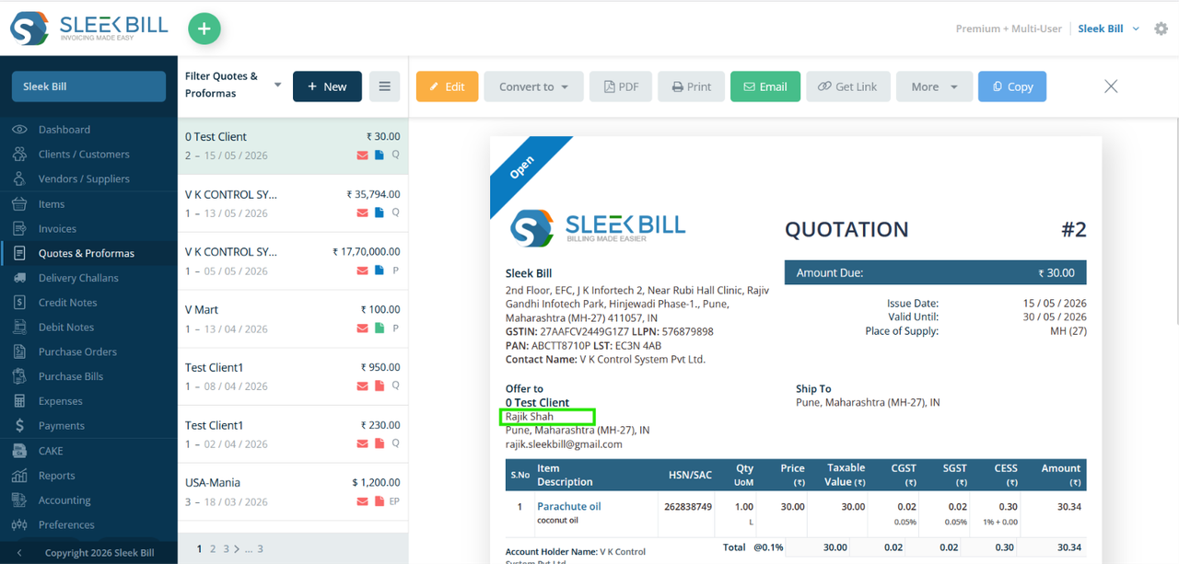This screenshot has height=564, width=1179.
Task: Download the quotation as PDF
Action: click(621, 86)
